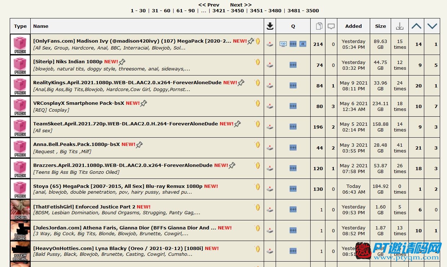Click the 234.11 GB size cell
447x267 pixels.
(380, 106)
